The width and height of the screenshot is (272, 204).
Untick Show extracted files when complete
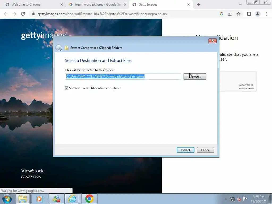tap(66, 88)
